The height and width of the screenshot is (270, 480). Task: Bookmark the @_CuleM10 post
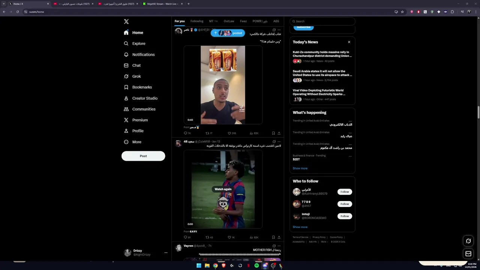273,237
